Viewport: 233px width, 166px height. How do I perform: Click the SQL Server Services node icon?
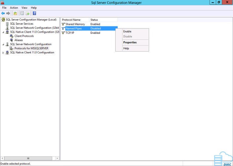click(7, 24)
